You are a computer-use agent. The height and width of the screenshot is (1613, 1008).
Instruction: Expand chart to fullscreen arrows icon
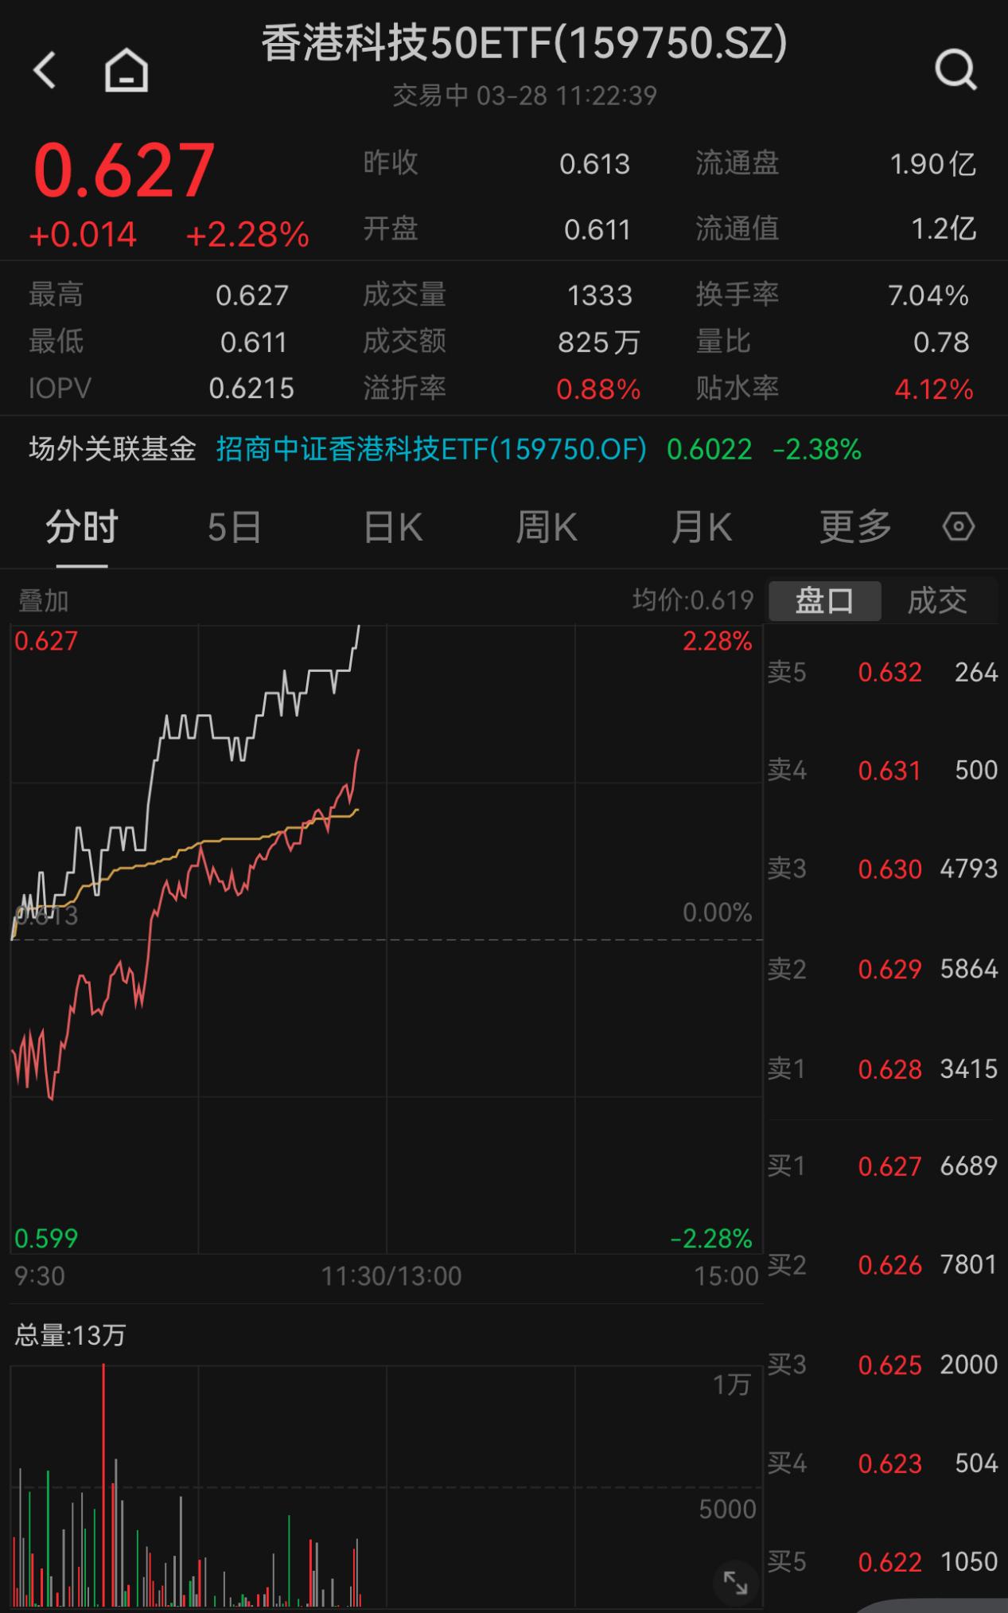tap(735, 1583)
